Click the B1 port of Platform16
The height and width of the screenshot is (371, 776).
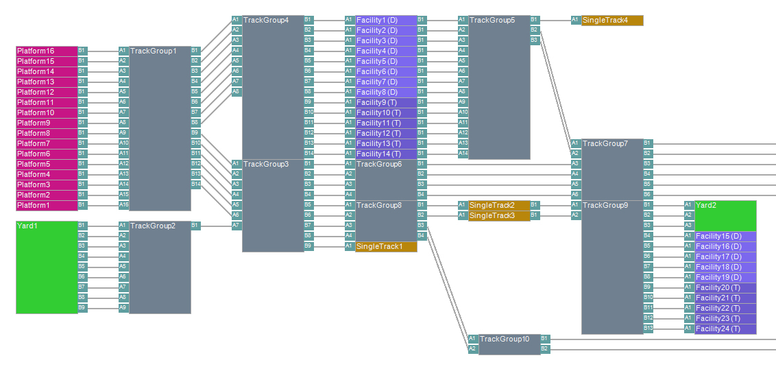tap(83, 51)
